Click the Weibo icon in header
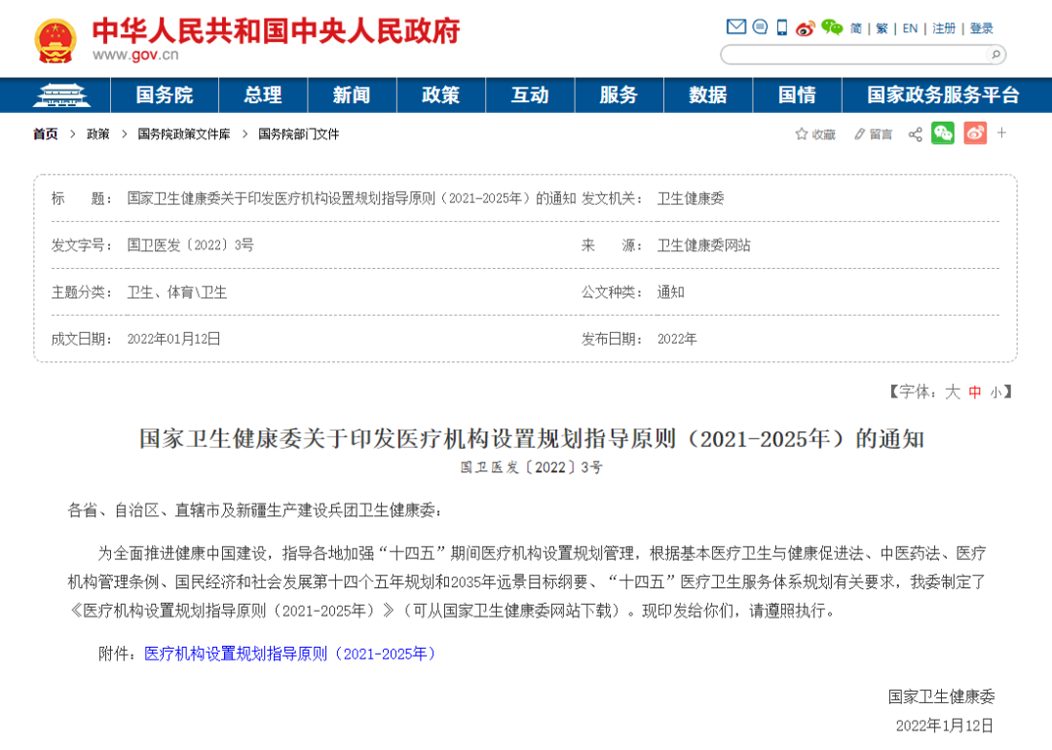Image resolution: width=1052 pixels, height=750 pixels. 806,28
